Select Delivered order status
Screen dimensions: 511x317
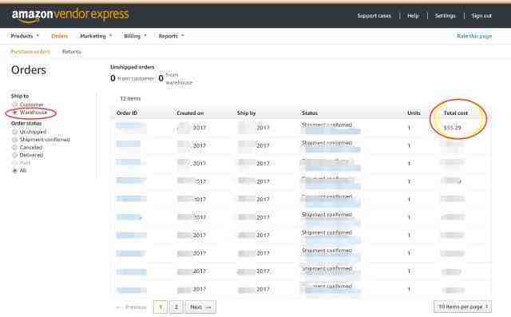tap(14, 155)
